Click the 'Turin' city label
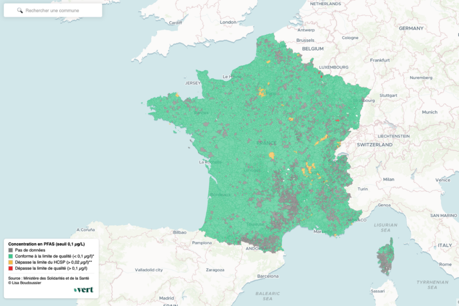Viewport: 459px width, 306px height. click(363, 189)
